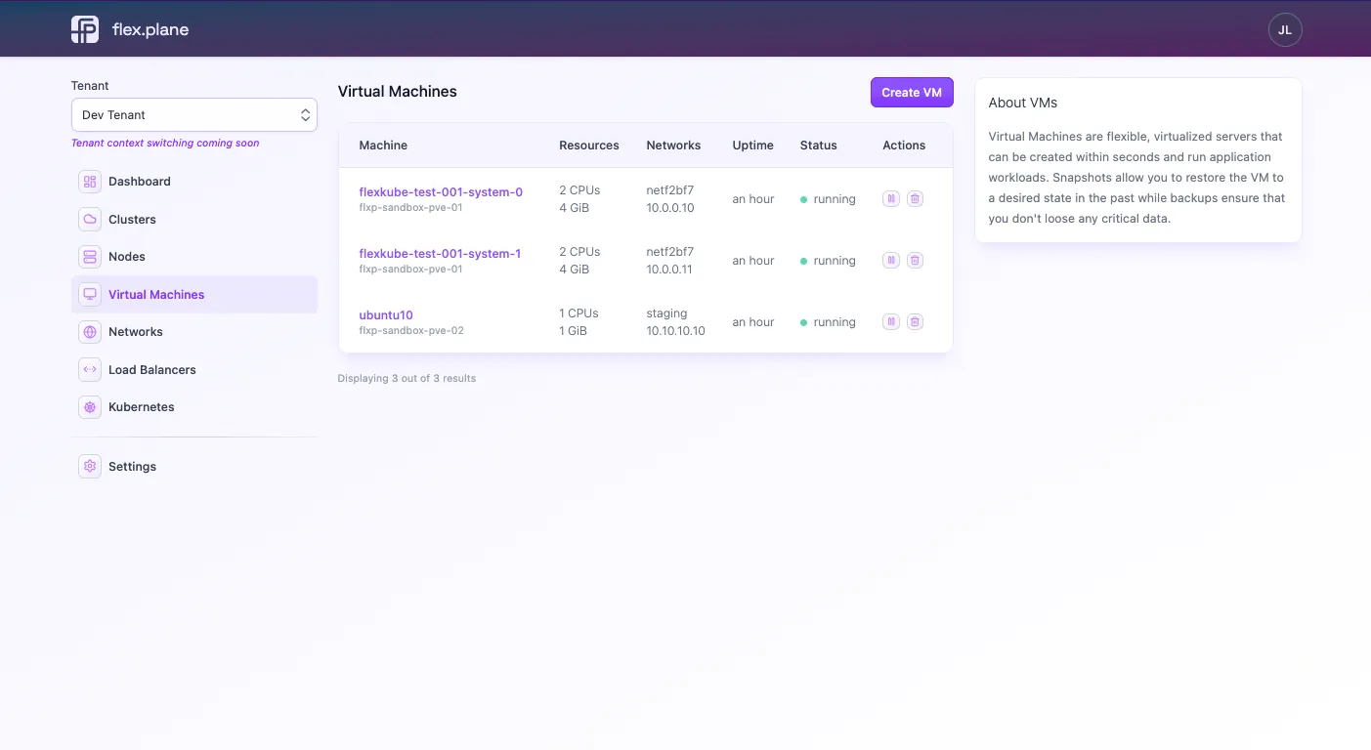Click the Actions column header
Image resolution: width=1371 pixels, height=750 pixels.
904,146
